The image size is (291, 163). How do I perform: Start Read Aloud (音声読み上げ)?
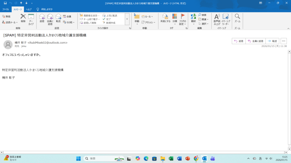point(217,17)
